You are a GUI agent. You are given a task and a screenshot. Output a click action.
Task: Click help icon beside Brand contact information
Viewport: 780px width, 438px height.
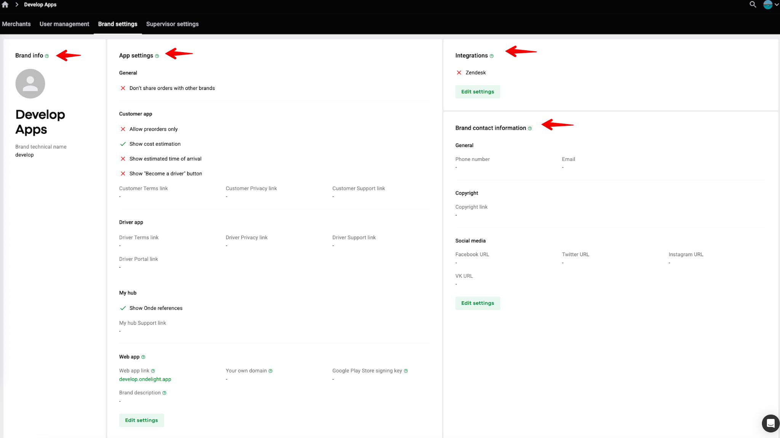click(x=530, y=129)
